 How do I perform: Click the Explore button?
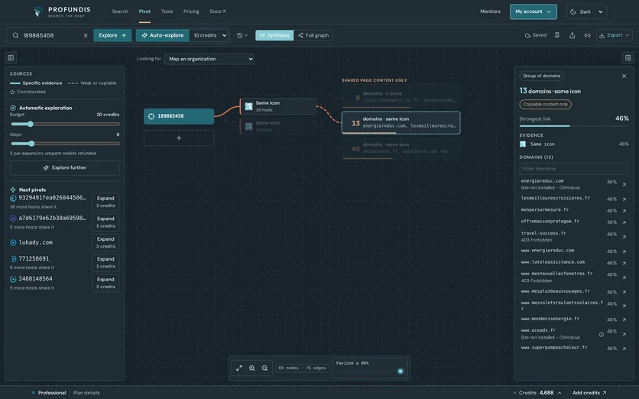[x=112, y=35]
